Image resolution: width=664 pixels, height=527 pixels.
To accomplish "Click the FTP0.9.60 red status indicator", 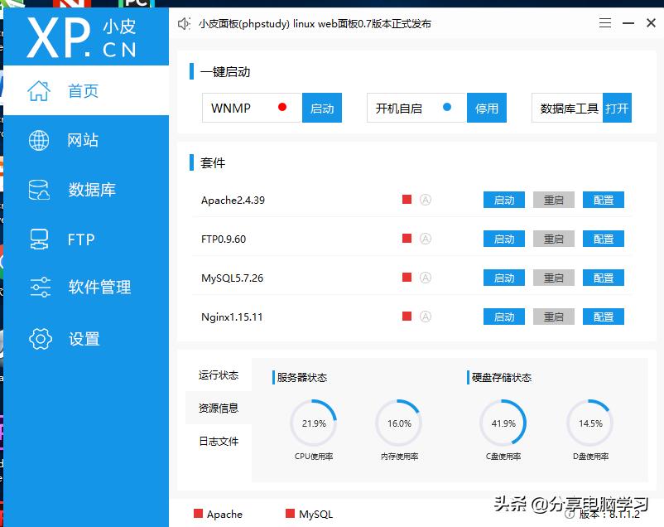I will click(406, 239).
